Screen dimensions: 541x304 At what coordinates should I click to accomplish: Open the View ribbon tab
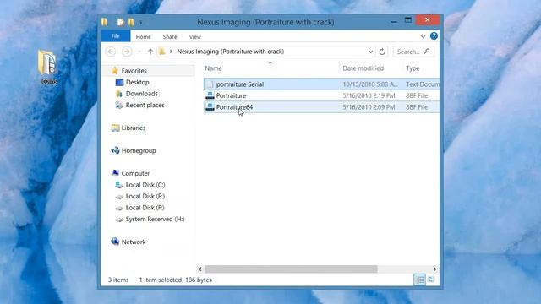pyautogui.click(x=195, y=37)
